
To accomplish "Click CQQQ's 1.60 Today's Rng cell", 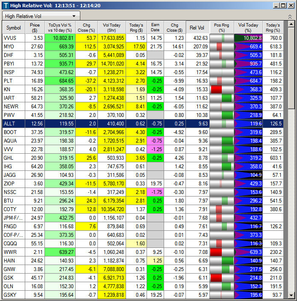I will [x=136, y=243].
